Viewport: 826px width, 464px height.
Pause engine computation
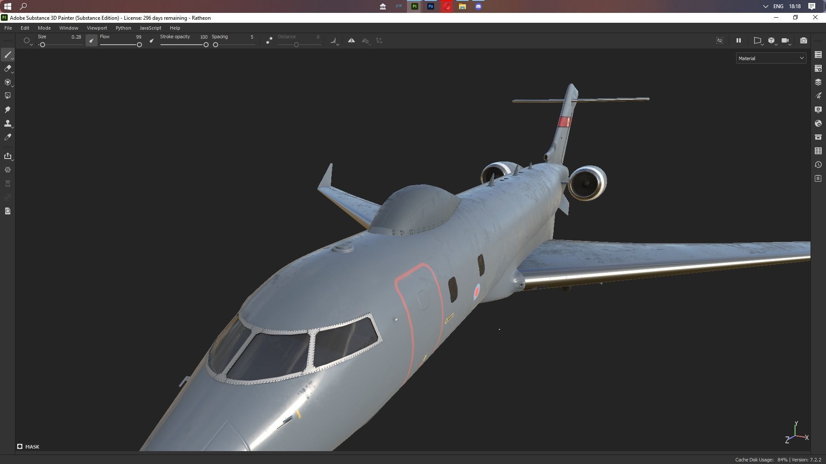[739, 40]
